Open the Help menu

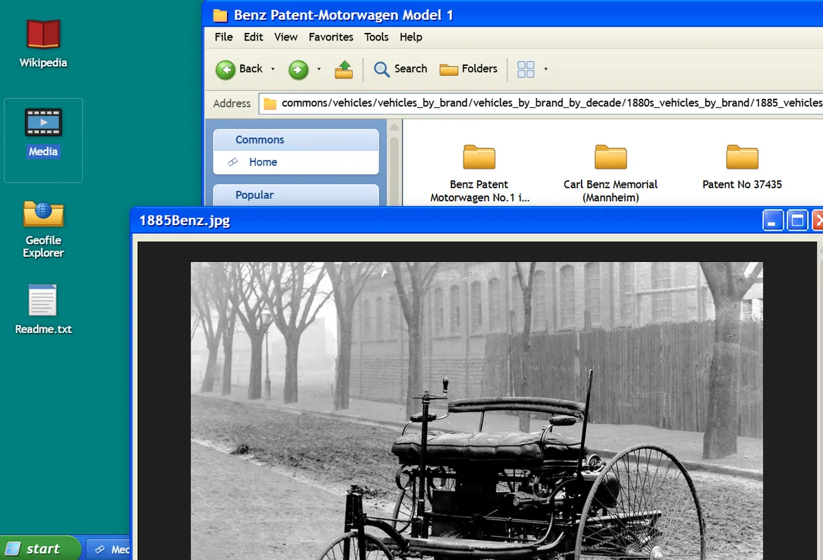coord(411,37)
